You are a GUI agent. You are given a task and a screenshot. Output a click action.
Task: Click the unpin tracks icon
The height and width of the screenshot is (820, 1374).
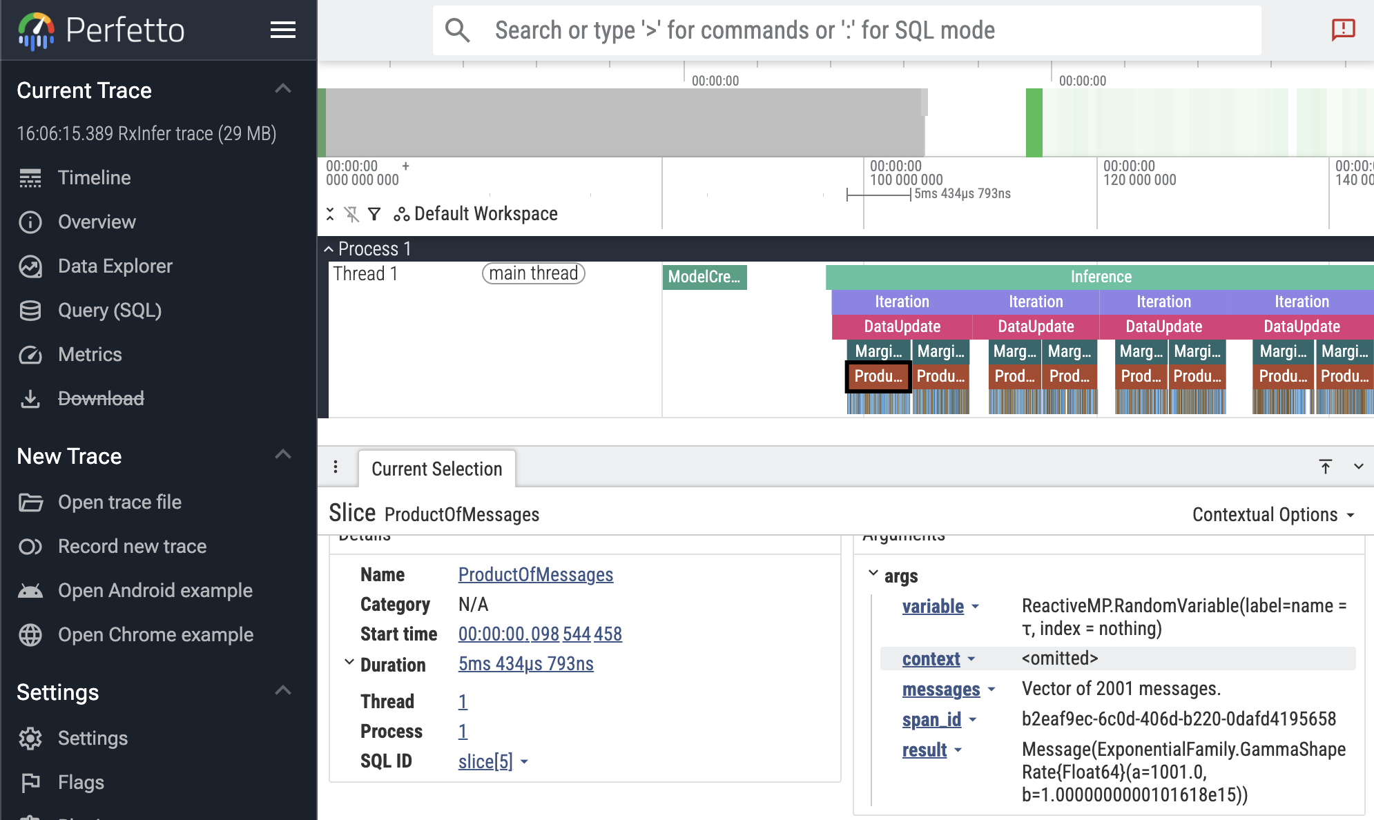point(352,214)
